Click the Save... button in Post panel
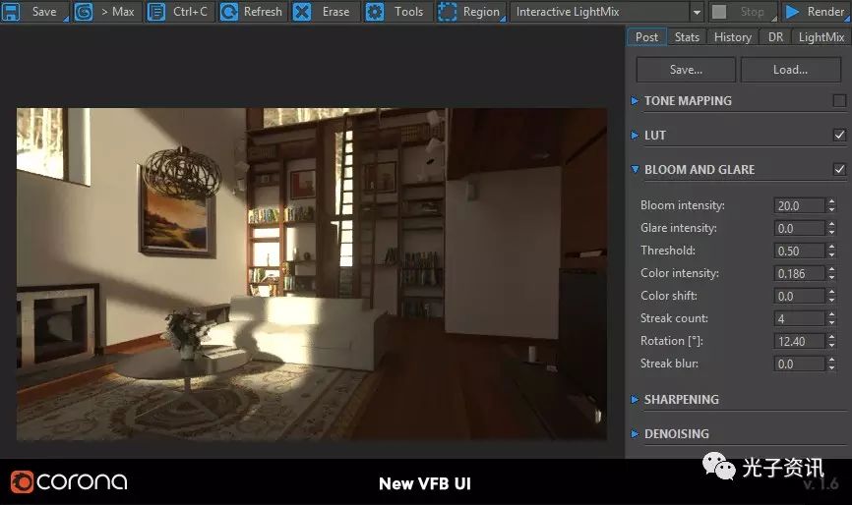852x505 pixels. click(x=686, y=70)
